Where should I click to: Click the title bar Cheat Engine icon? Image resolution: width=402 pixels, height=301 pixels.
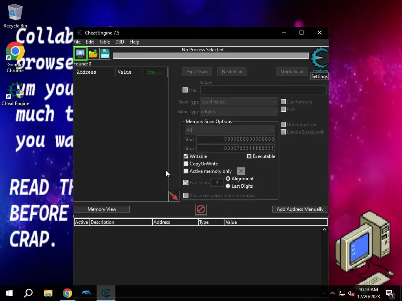coord(80,33)
